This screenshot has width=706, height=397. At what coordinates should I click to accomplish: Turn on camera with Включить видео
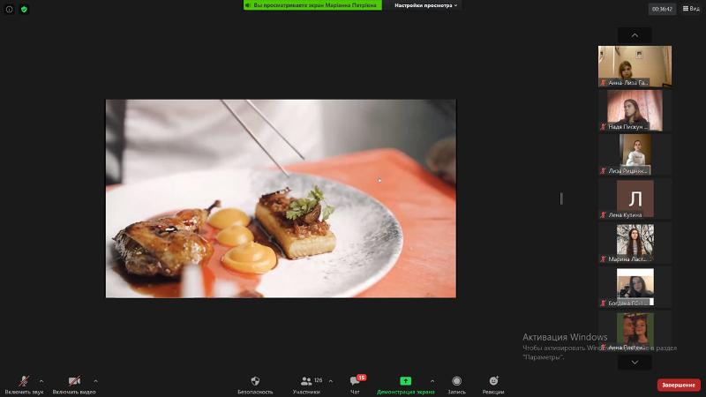(74, 386)
